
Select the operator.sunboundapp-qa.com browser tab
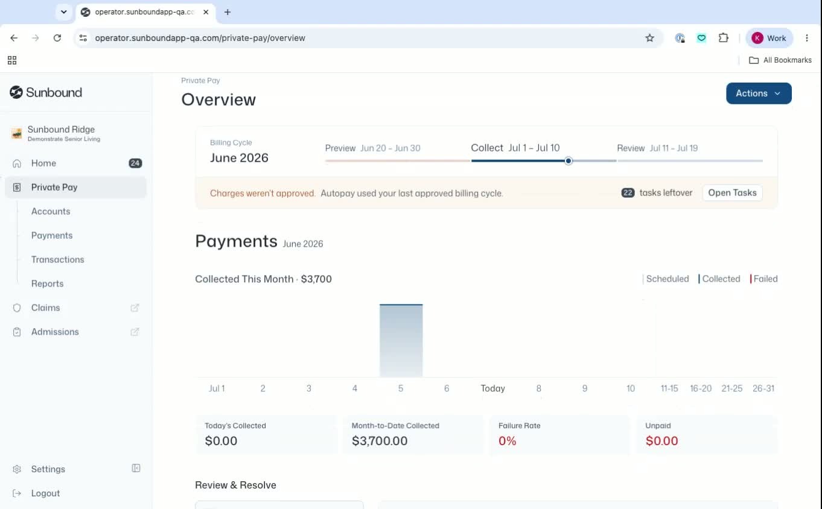click(x=145, y=12)
